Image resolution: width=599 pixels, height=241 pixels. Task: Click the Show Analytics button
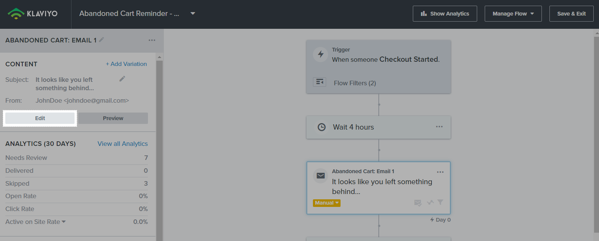tap(445, 14)
